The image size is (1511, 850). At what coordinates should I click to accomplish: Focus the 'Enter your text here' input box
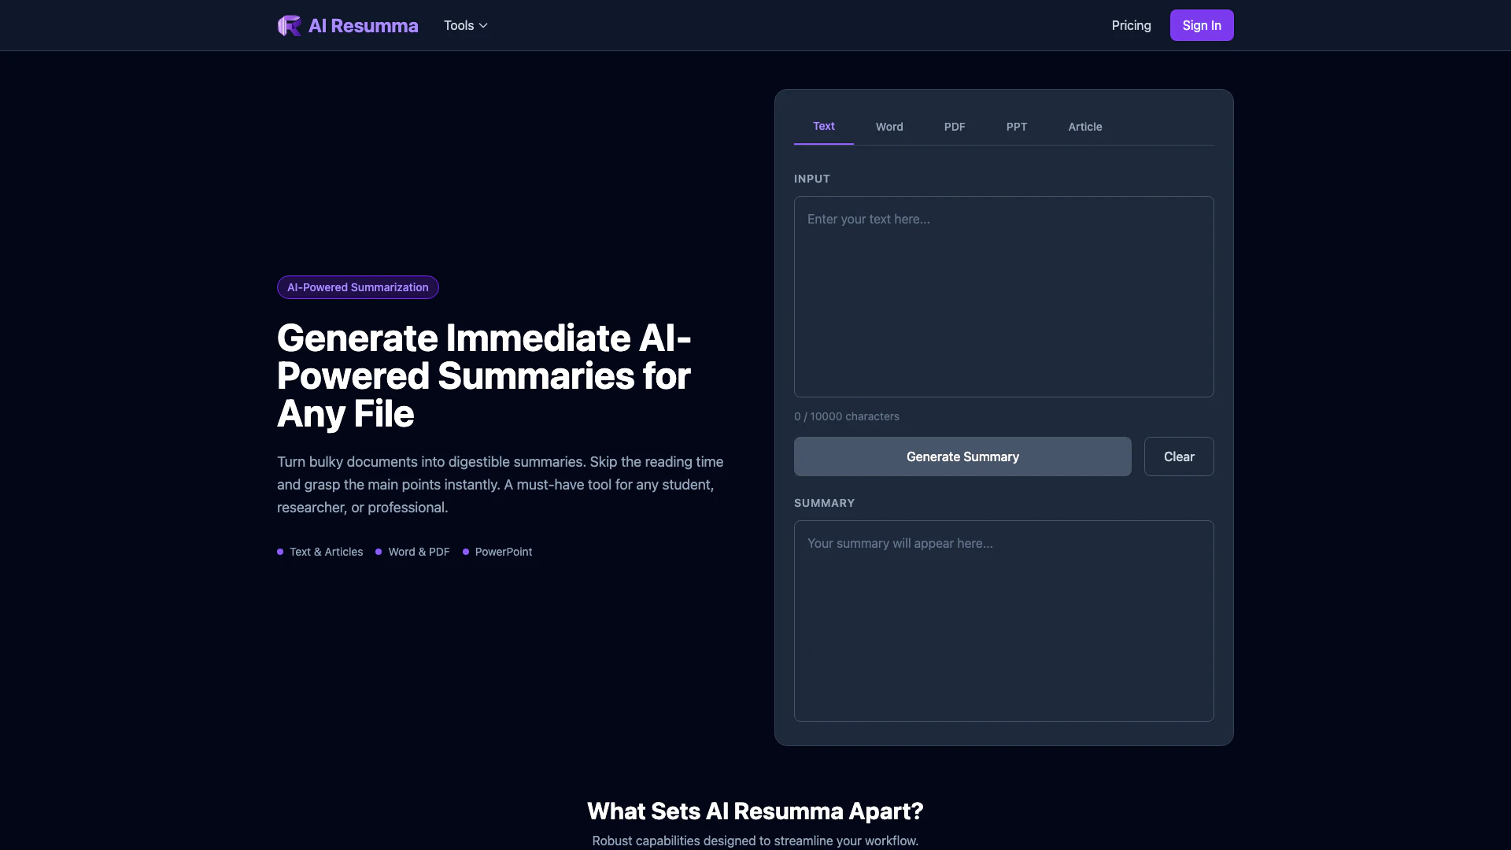(1003, 297)
